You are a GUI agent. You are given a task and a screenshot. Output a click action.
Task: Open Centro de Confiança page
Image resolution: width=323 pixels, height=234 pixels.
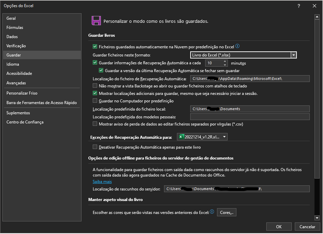point(42,122)
